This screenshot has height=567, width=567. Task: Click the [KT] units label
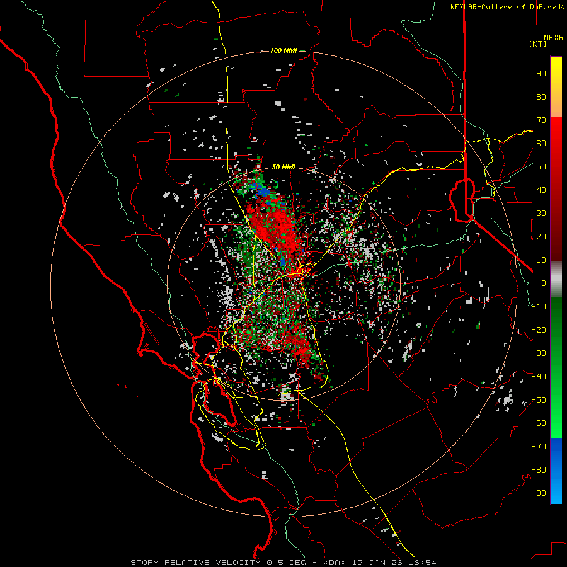[538, 43]
